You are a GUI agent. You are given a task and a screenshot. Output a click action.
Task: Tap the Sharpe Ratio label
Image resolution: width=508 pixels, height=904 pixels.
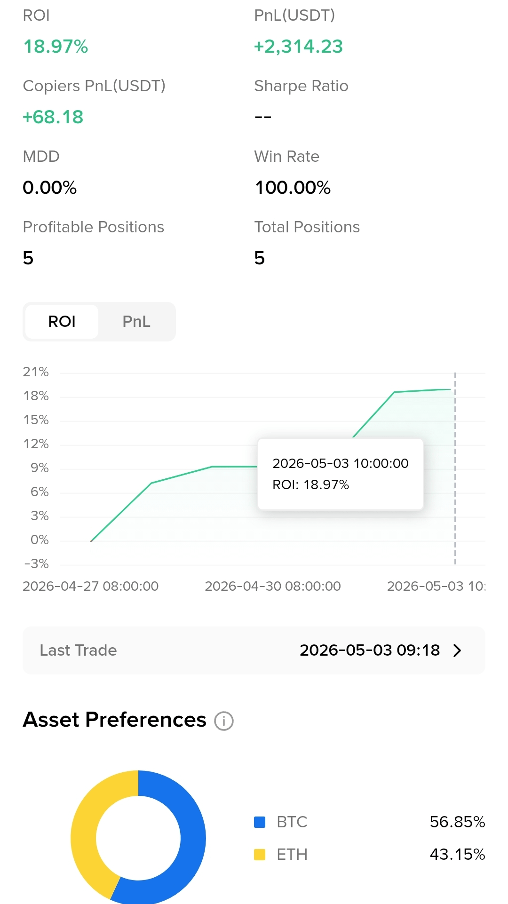(x=301, y=86)
